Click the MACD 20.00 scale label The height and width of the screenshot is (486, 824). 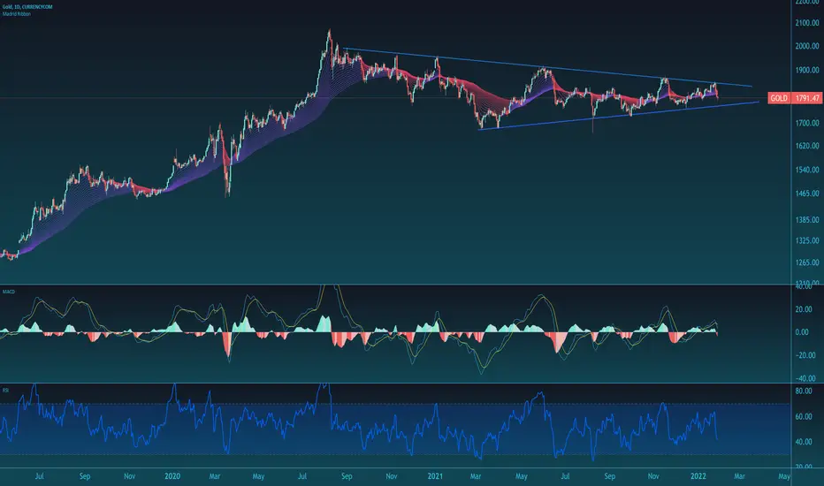(805, 309)
